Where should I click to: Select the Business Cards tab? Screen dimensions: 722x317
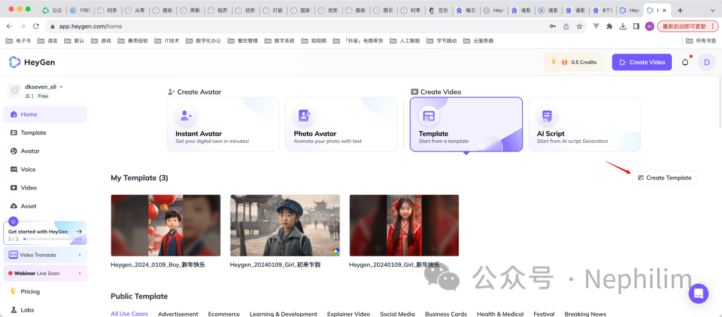446,314
